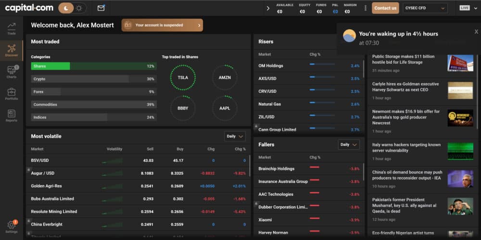481x240 pixels.
Task: Click China Everbright buy price 0.2559
Action: [x=177, y=224]
